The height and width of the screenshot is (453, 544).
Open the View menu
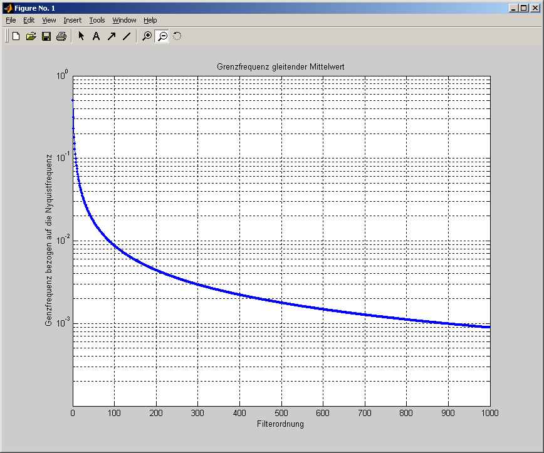coord(49,20)
